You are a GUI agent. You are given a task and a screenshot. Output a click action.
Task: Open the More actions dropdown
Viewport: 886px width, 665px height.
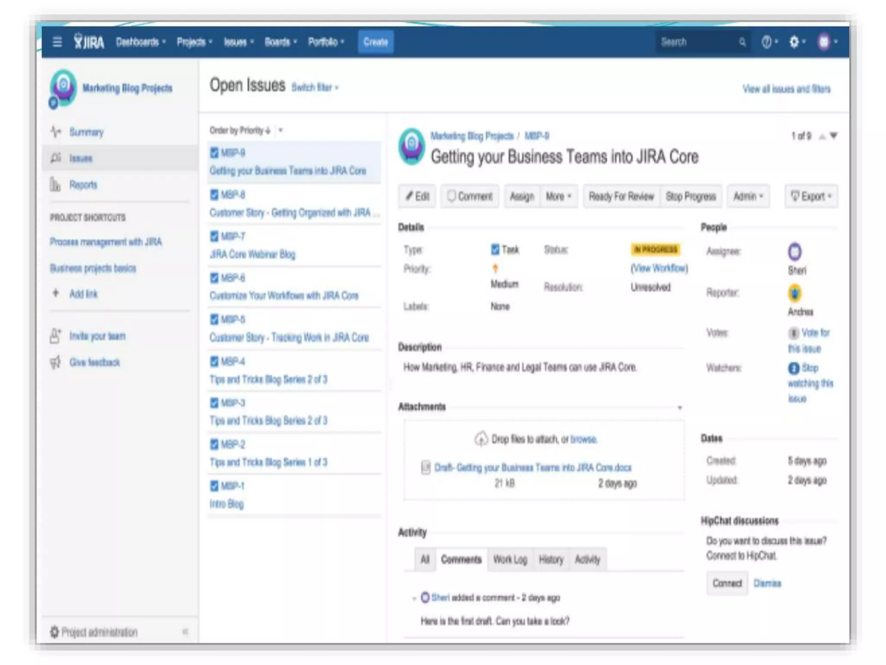[x=558, y=197]
